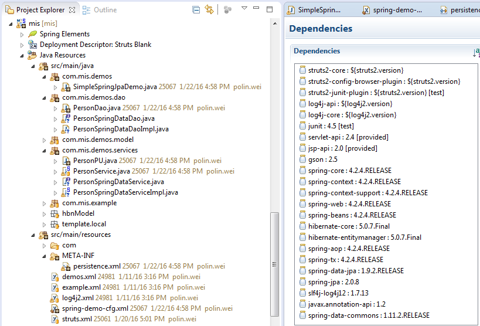Click the PersonPU.java file icon
The width and height of the screenshot is (480, 326).
pos(66,161)
